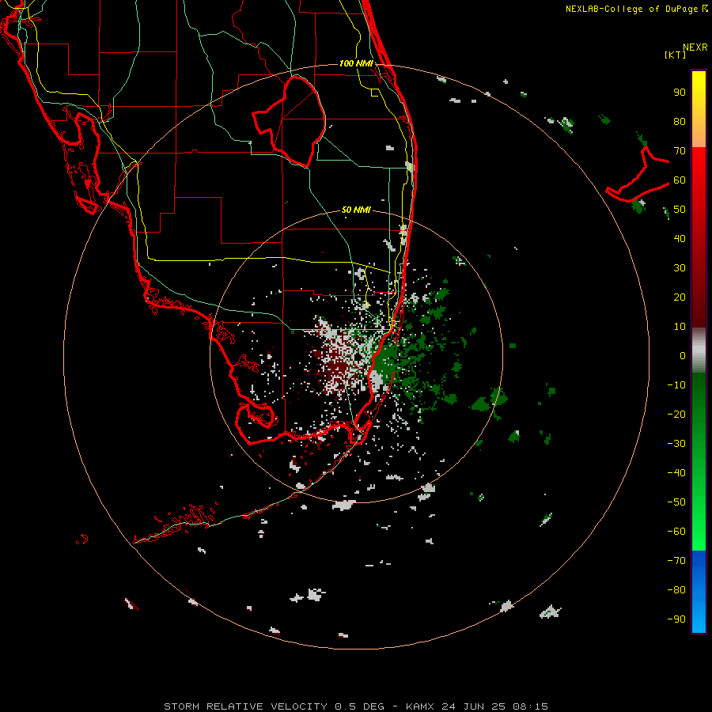Click inside the Lake Okeechobee outline
712x712 pixels.
pyautogui.click(x=295, y=123)
